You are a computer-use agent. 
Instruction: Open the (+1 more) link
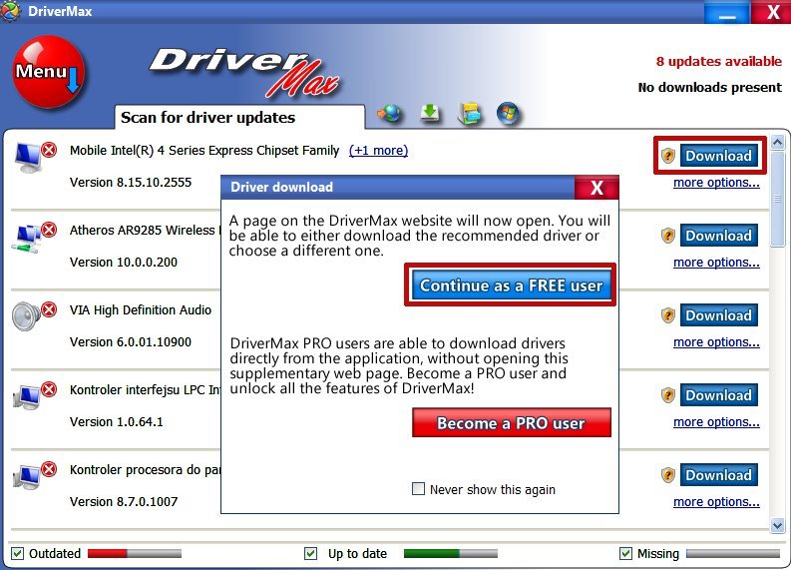pos(378,151)
